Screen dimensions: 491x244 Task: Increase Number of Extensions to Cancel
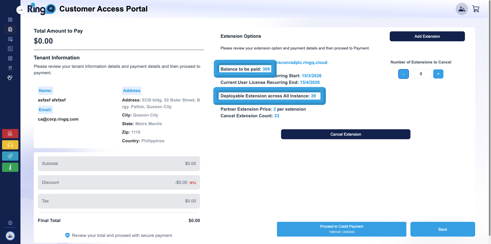(438, 74)
